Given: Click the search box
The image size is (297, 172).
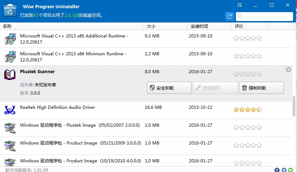Looking at the screenshot, I should coord(264,16).
